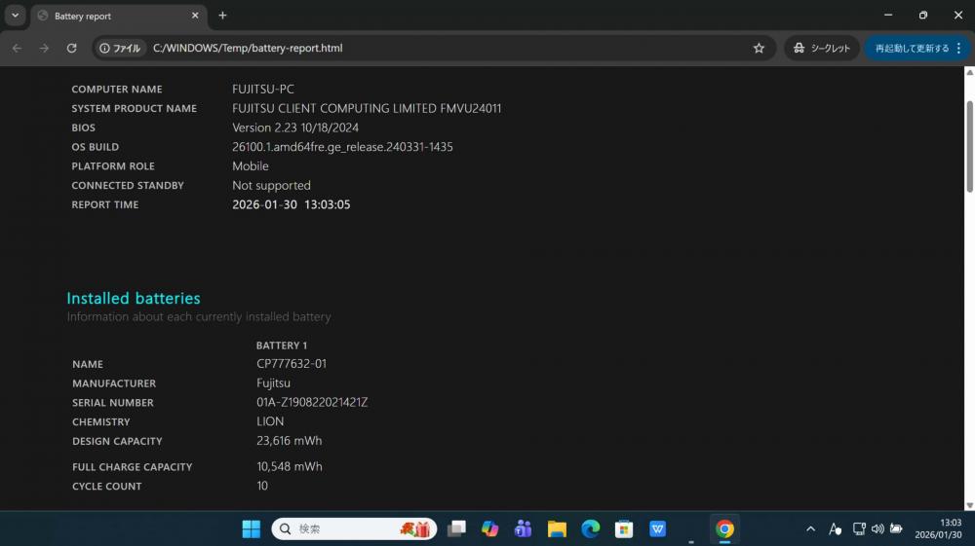Launch Microsoft Edge from the taskbar
Screen dimensions: 975x546
[590, 528]
